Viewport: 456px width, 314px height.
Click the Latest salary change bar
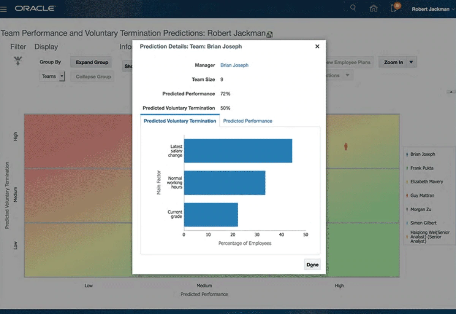[x=238, y=151]
